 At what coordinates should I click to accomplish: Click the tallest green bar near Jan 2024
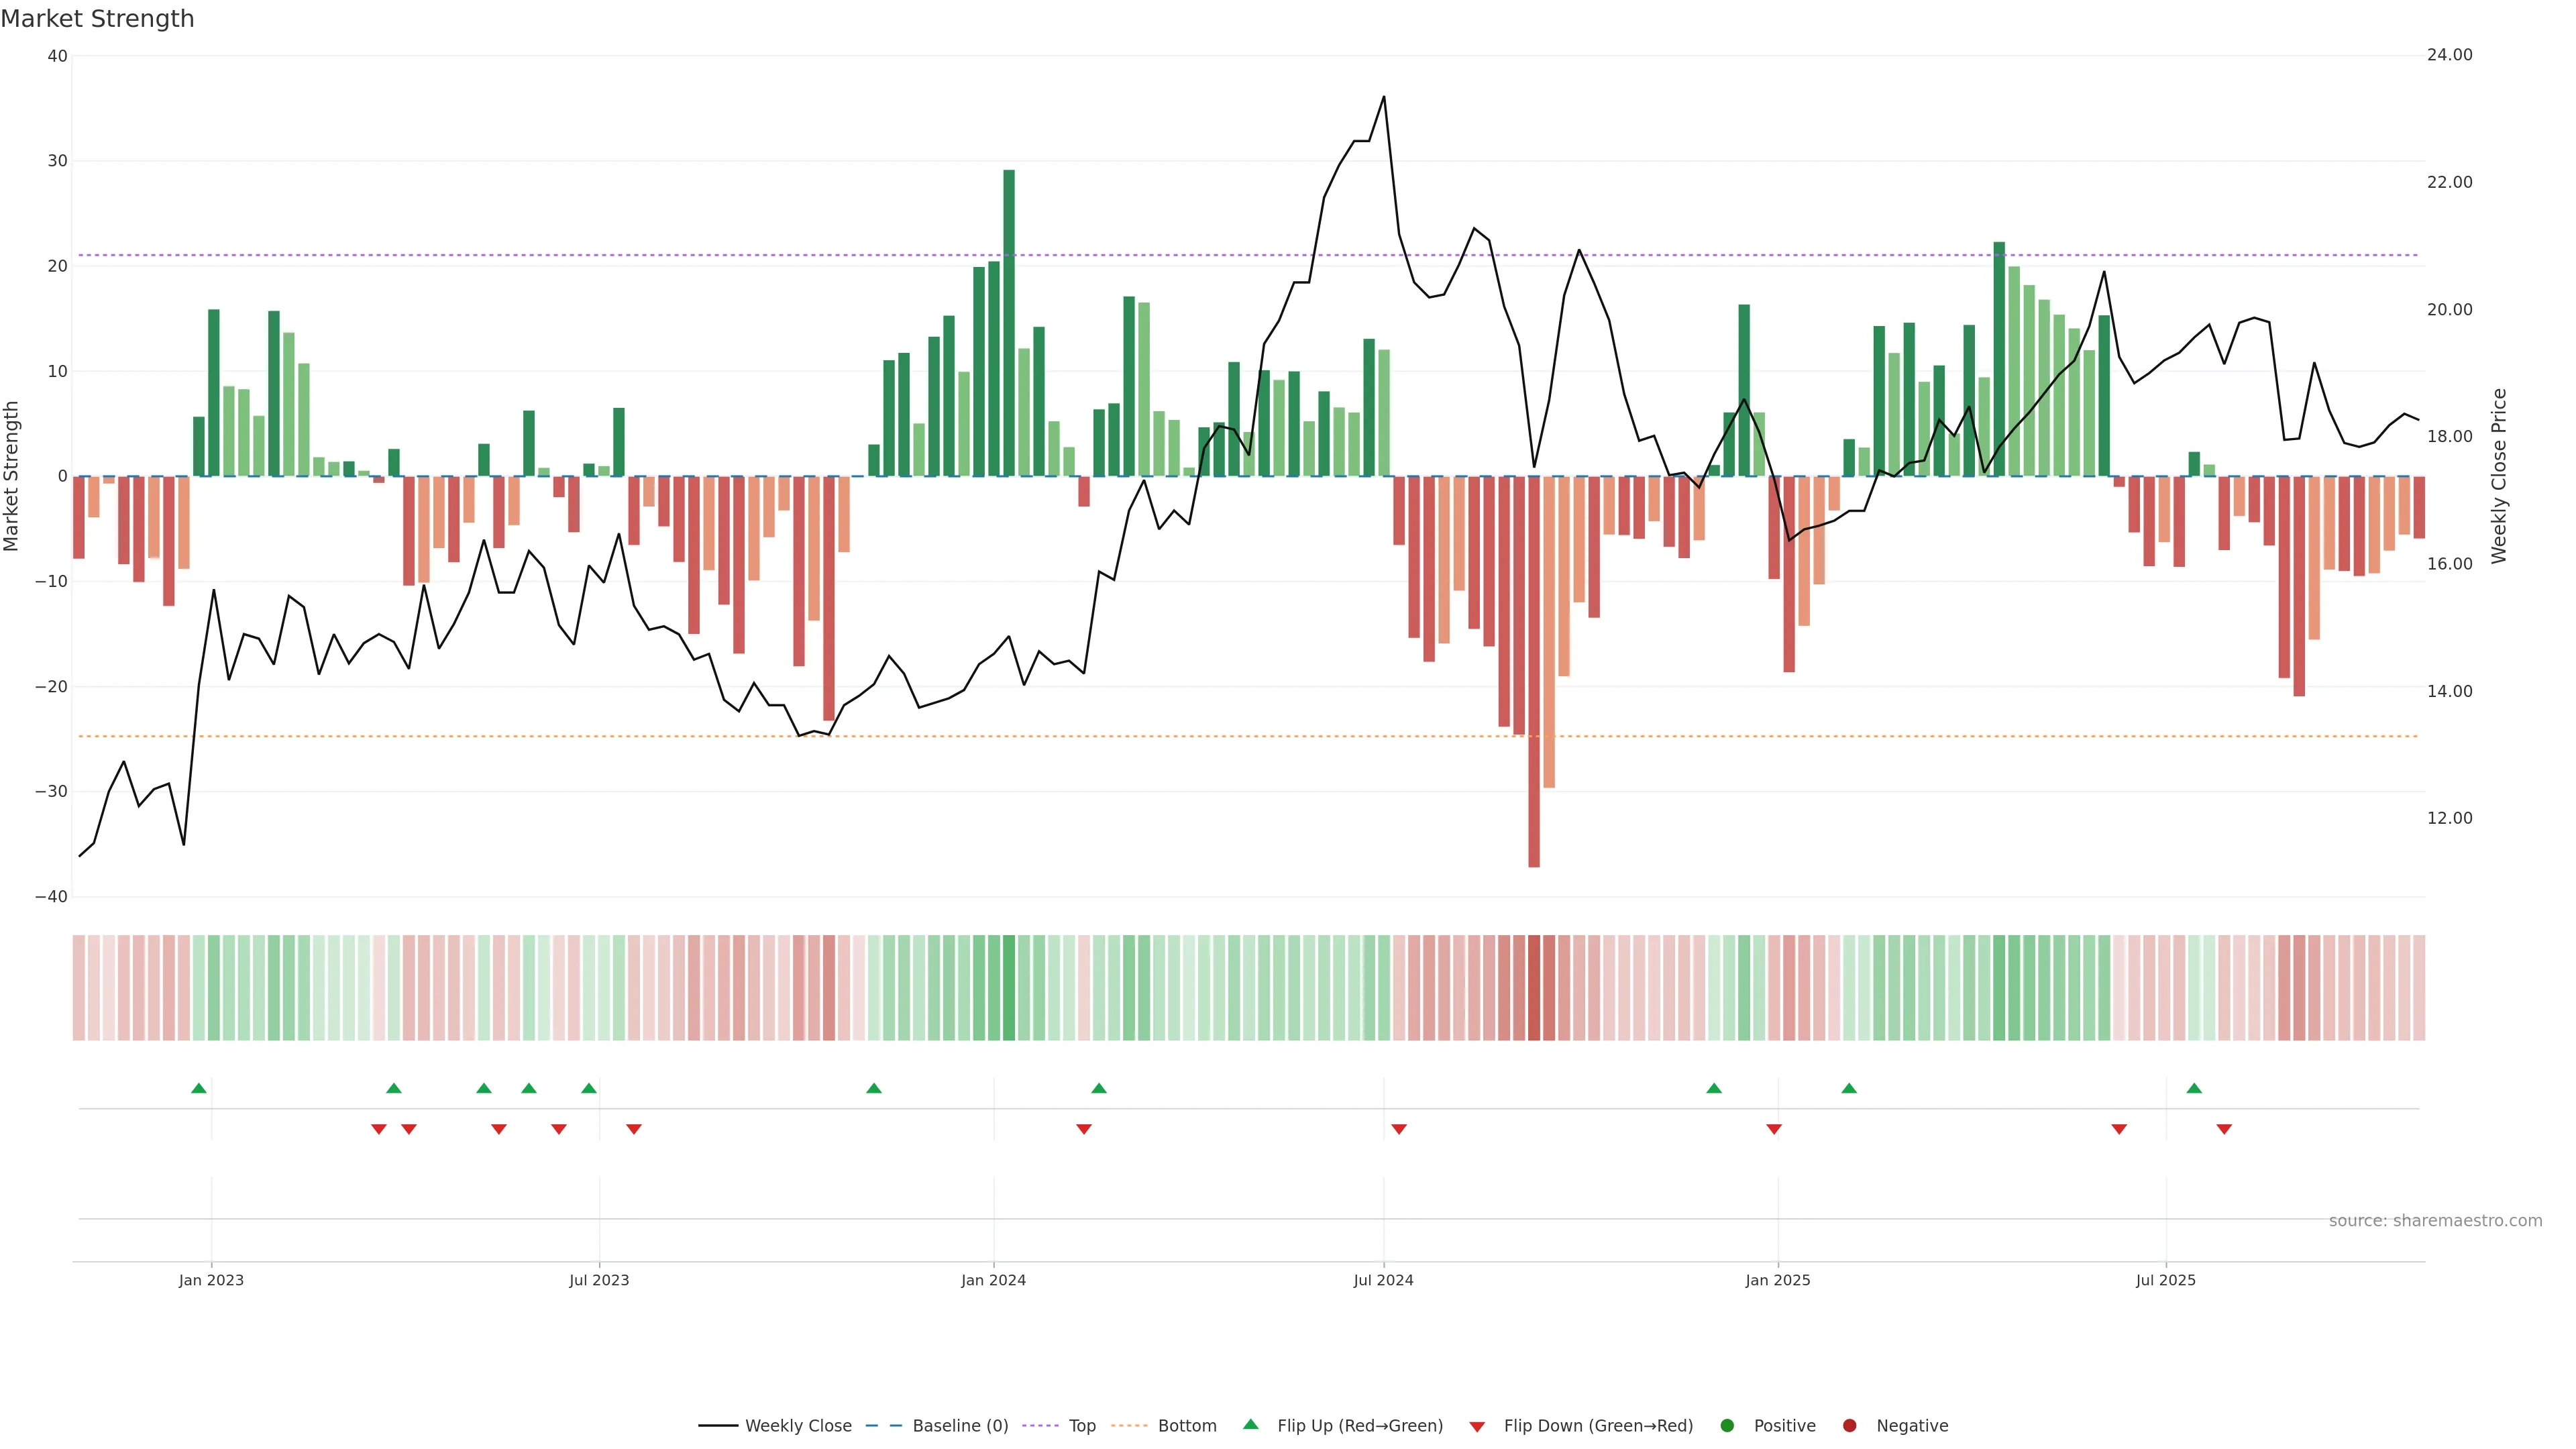tap(1009, 320)
